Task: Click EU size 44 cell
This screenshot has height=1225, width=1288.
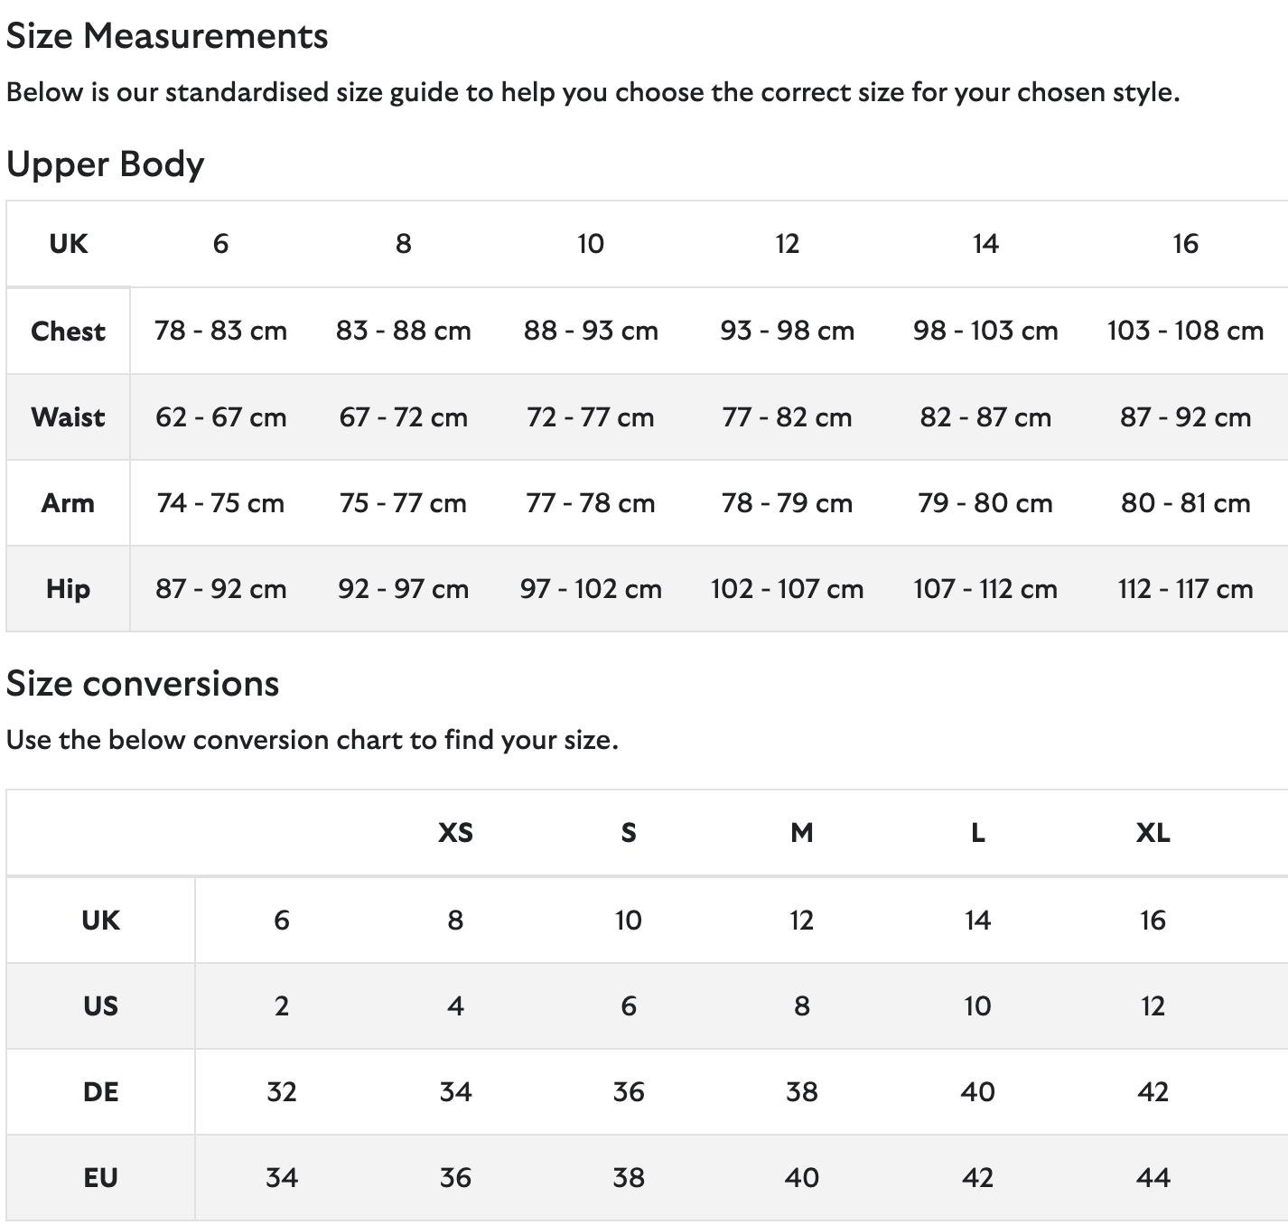Action: tap(1153, 1178)
